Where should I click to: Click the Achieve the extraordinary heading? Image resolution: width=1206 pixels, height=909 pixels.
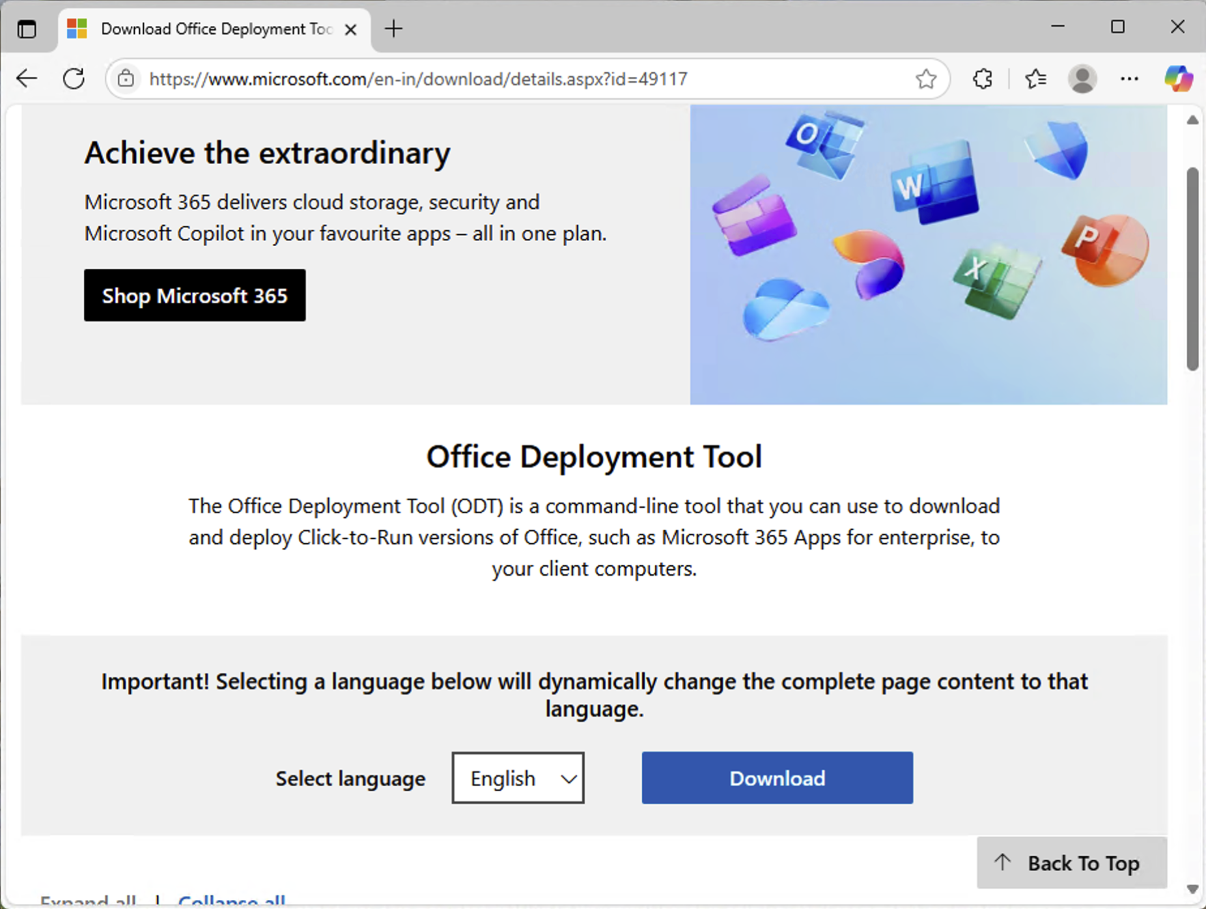coord(267,153)
